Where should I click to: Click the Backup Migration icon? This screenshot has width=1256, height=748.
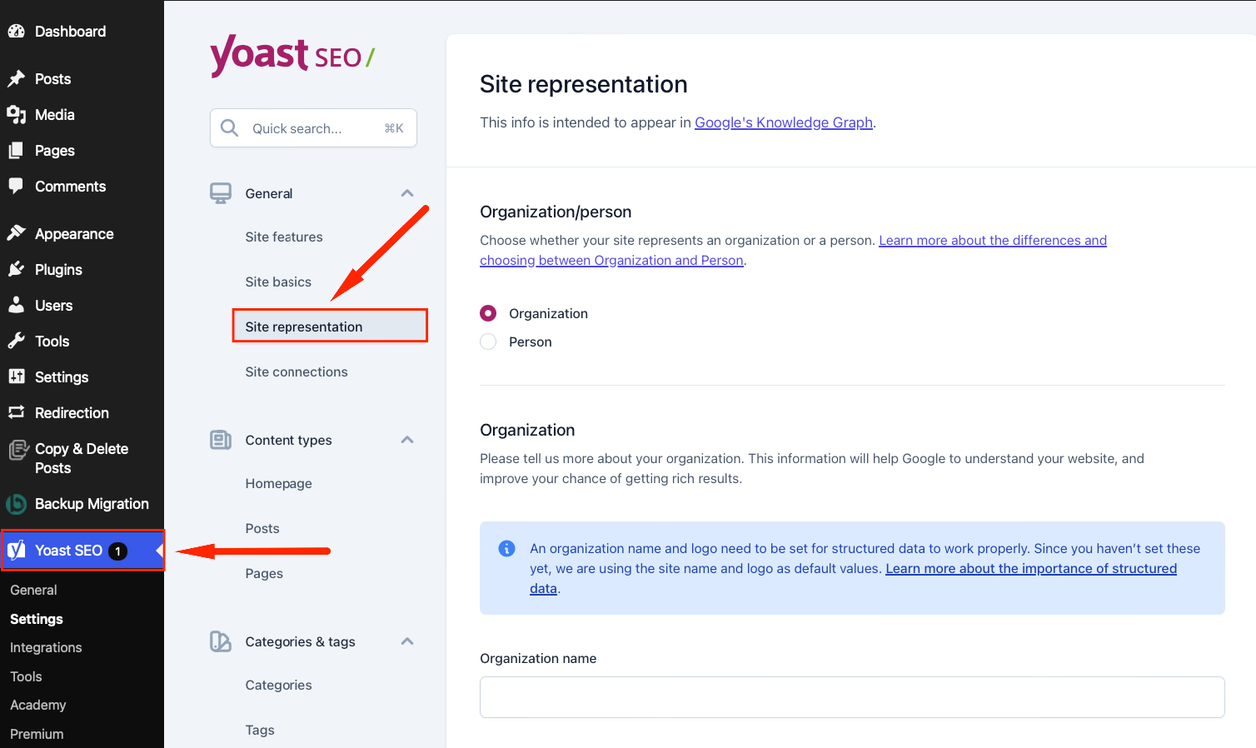pyautogui.click(x=17, y=503)
